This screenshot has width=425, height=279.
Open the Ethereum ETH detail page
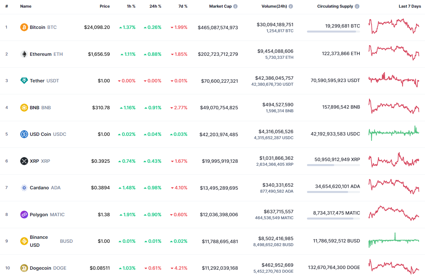[x=41, y=54]
